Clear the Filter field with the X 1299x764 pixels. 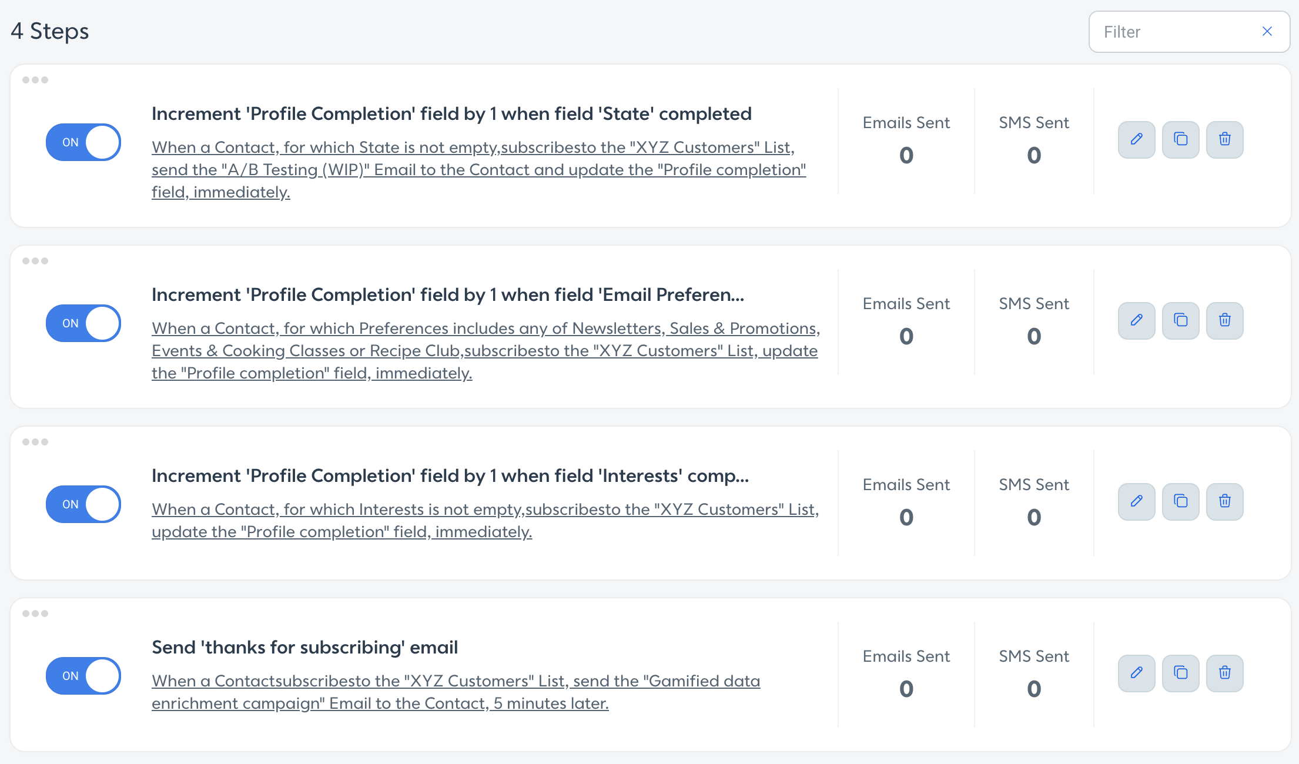(x=1267, y=32)
